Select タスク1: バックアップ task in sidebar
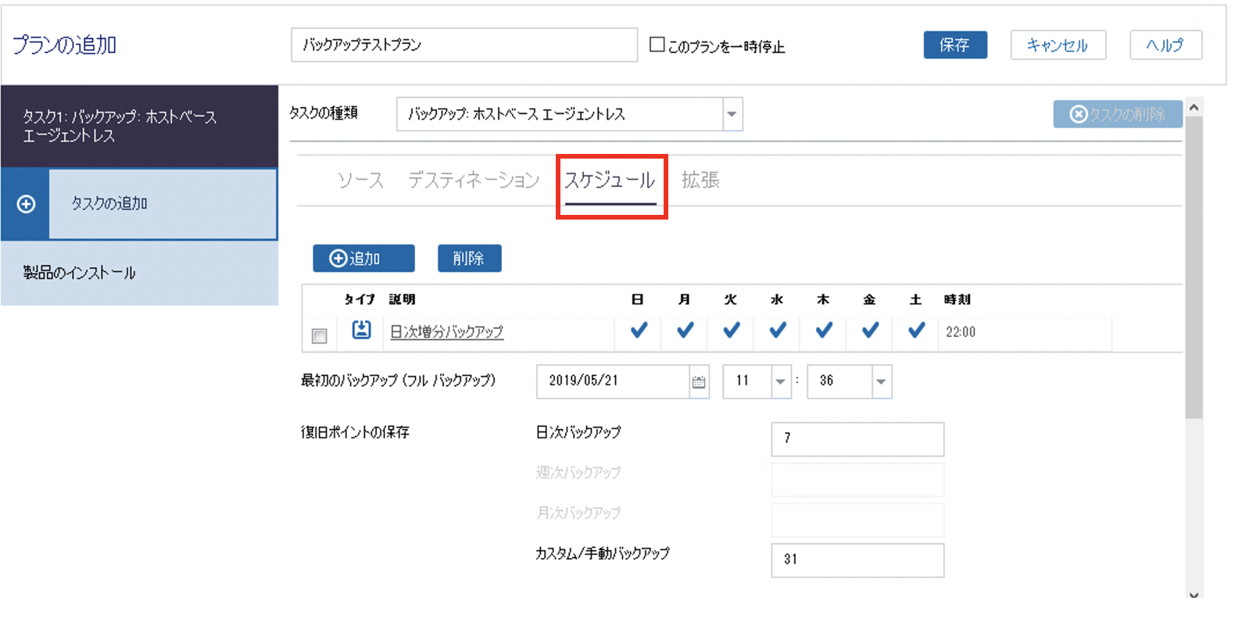1235x622 pixels. pyautogui.click(x=139, y=127)
